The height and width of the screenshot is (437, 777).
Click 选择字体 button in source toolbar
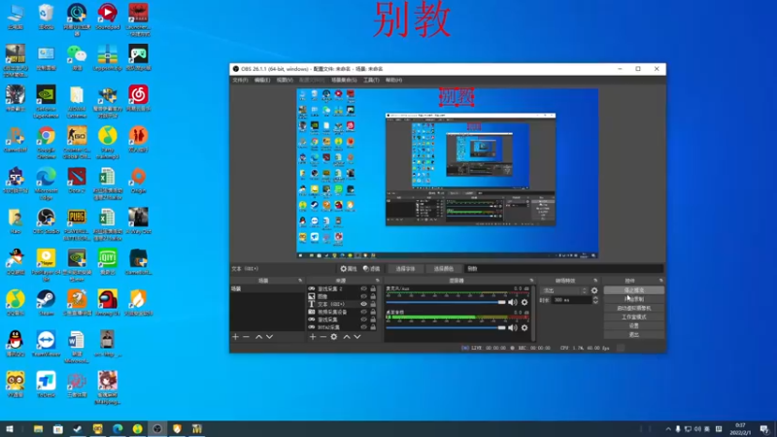click(405, 269)
